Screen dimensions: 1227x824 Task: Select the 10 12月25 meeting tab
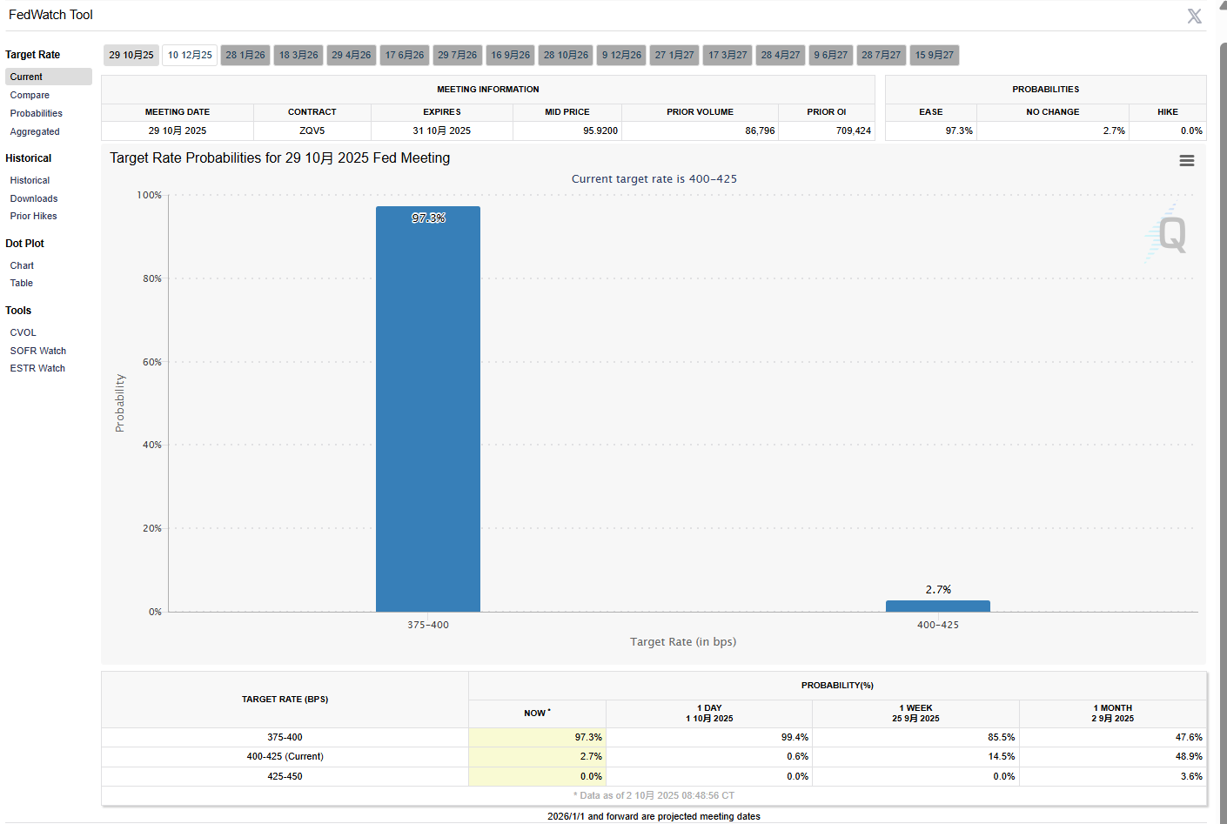[190, 55]
